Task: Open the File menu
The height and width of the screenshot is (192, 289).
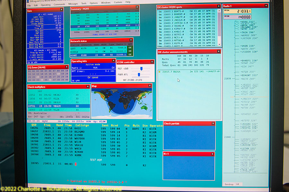Action: [29, 5]
